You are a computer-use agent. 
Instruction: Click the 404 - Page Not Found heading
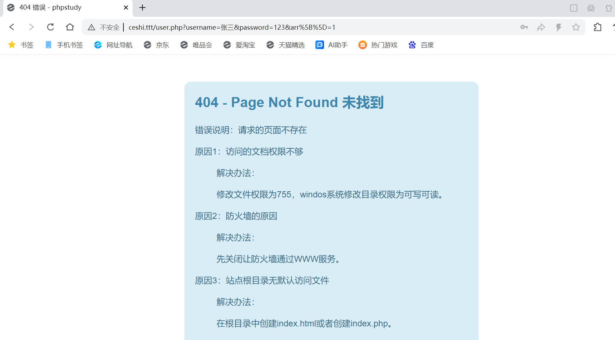coord(289,102)
